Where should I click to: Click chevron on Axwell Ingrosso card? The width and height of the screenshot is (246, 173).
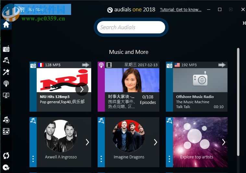tap(87, 142)
